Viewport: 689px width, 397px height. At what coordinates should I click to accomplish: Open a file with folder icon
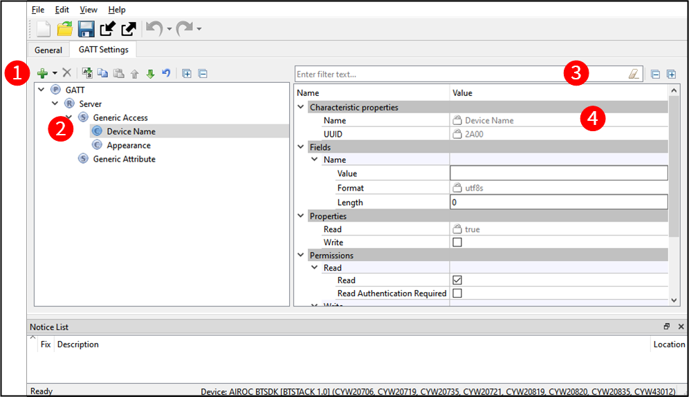pyautogui.click(x=64, y=29)
